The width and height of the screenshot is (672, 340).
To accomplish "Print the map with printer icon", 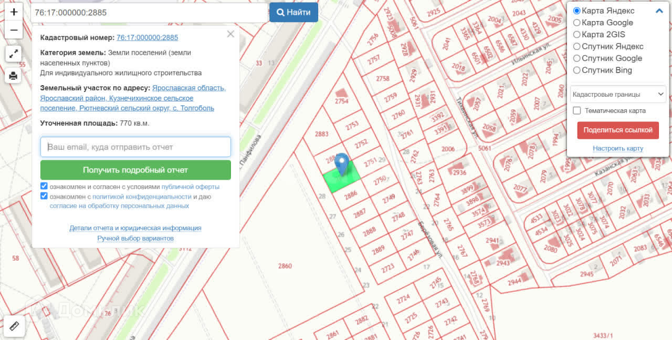I will coord(14,76).
